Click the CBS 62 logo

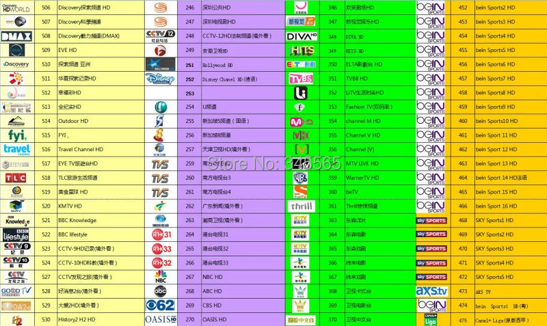point(161,305)
